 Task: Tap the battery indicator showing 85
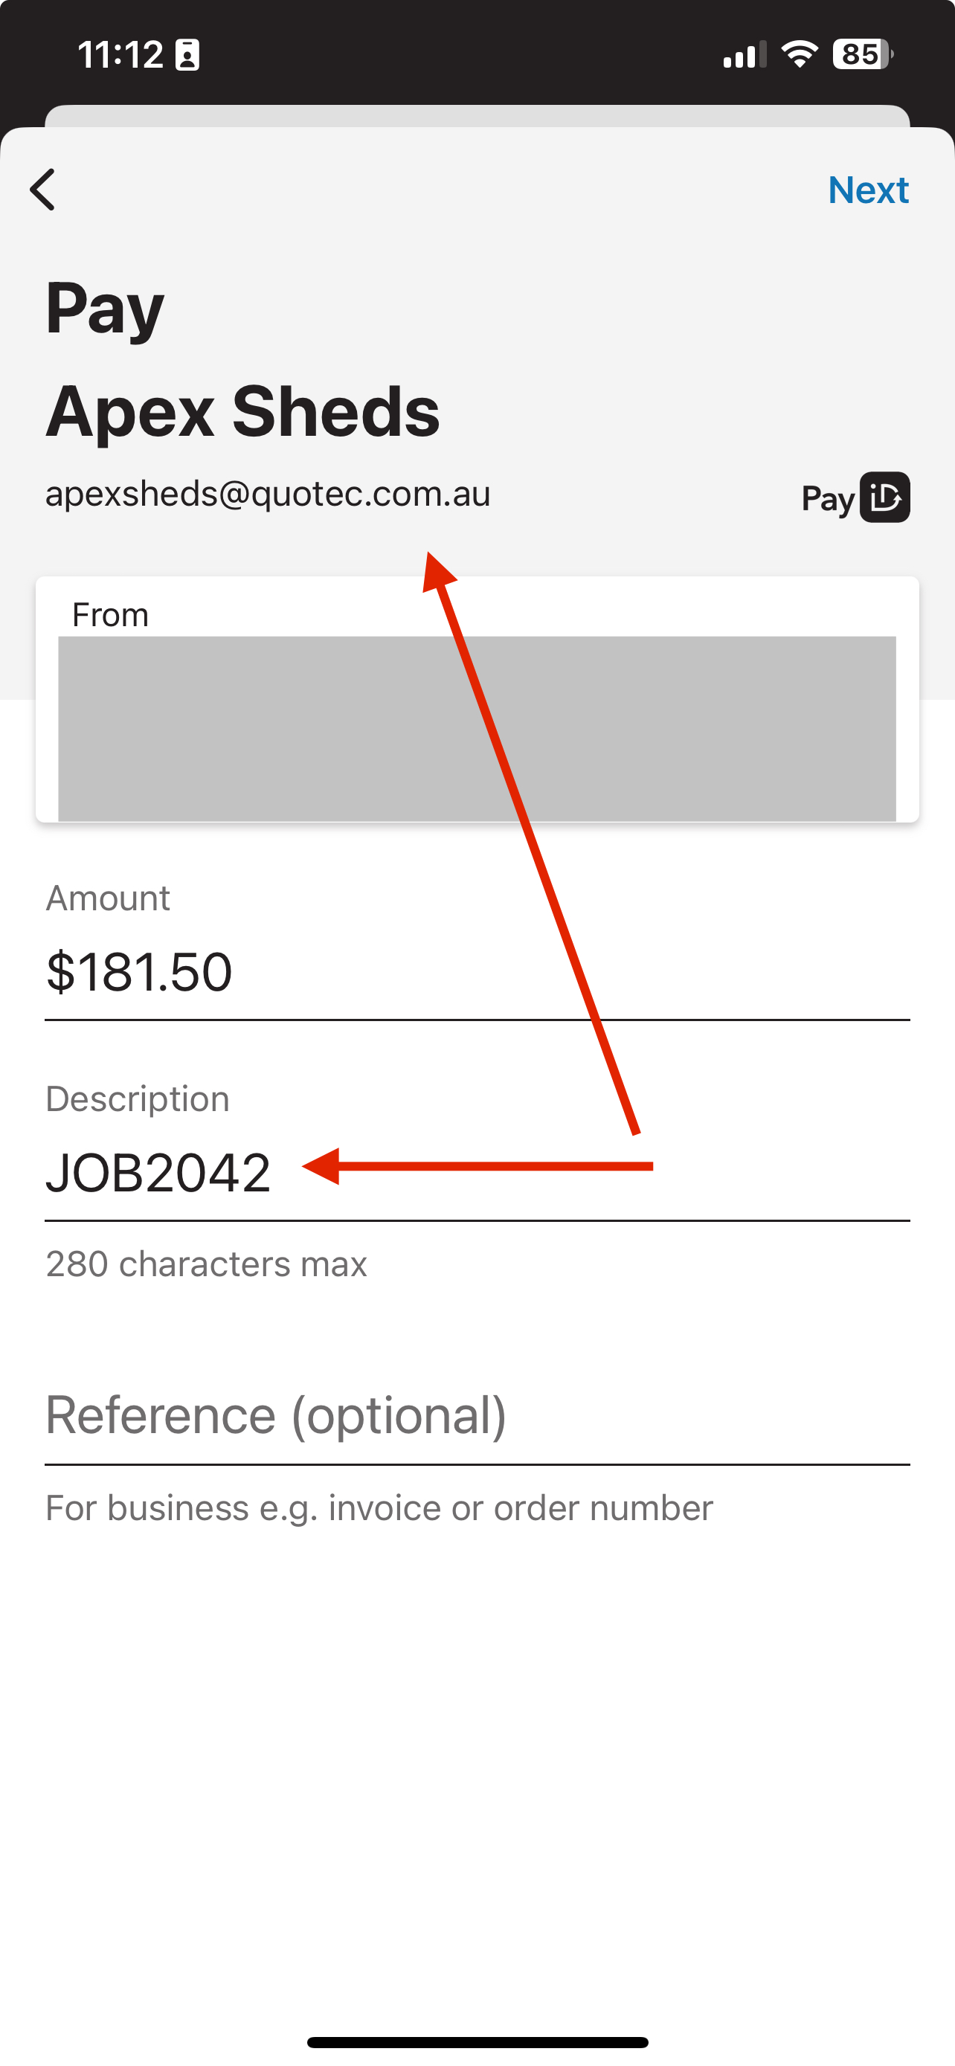863,54
